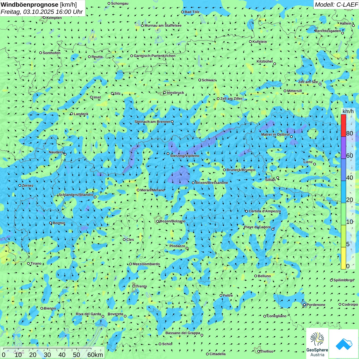Select the Landeck label
This screenshot has width=359, height=359.
pyautogui.click(x=81, y=114)
